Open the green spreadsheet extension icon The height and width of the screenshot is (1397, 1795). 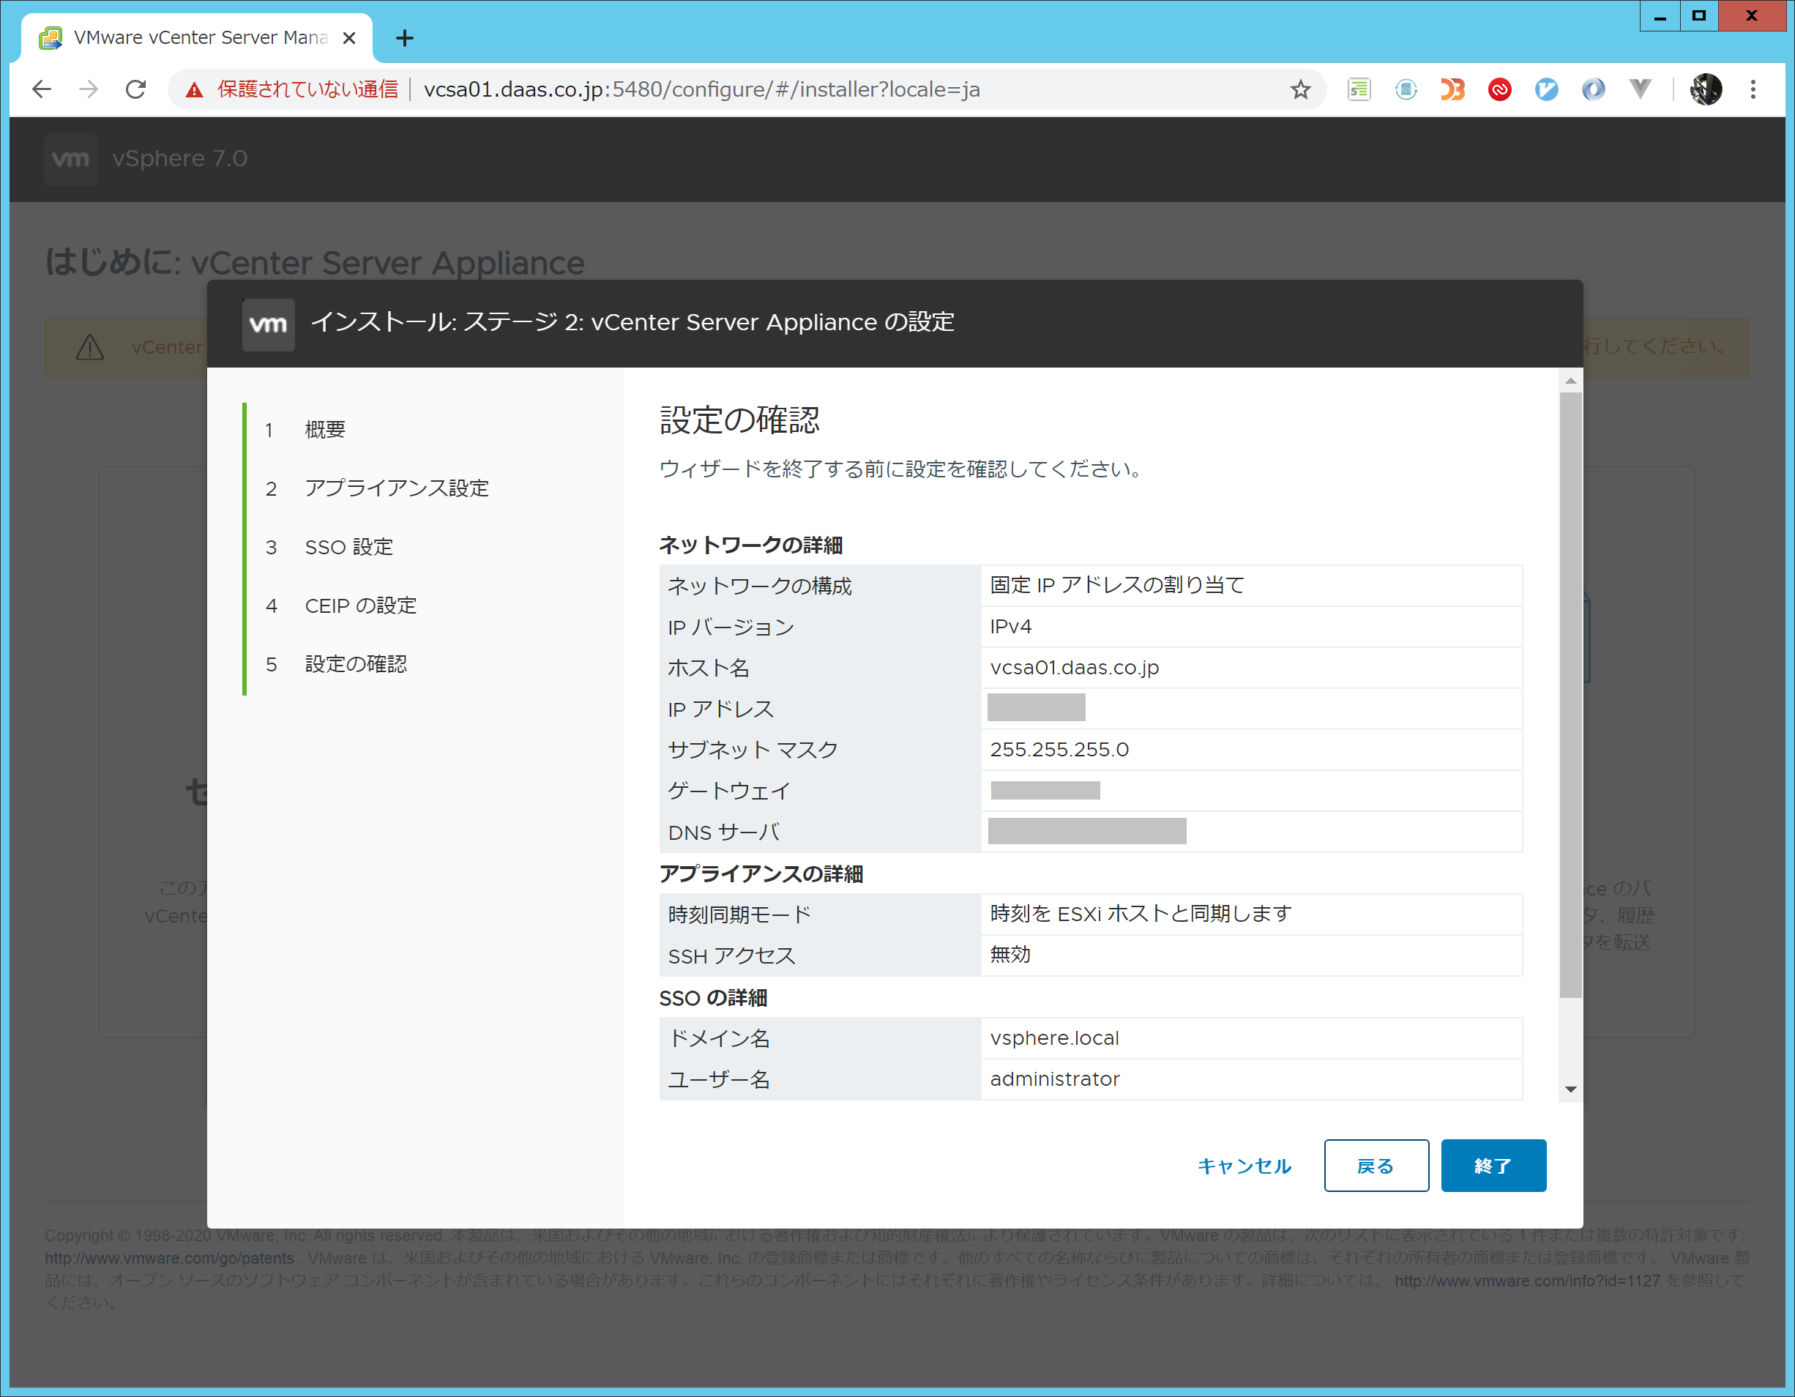click(1359, 89)
